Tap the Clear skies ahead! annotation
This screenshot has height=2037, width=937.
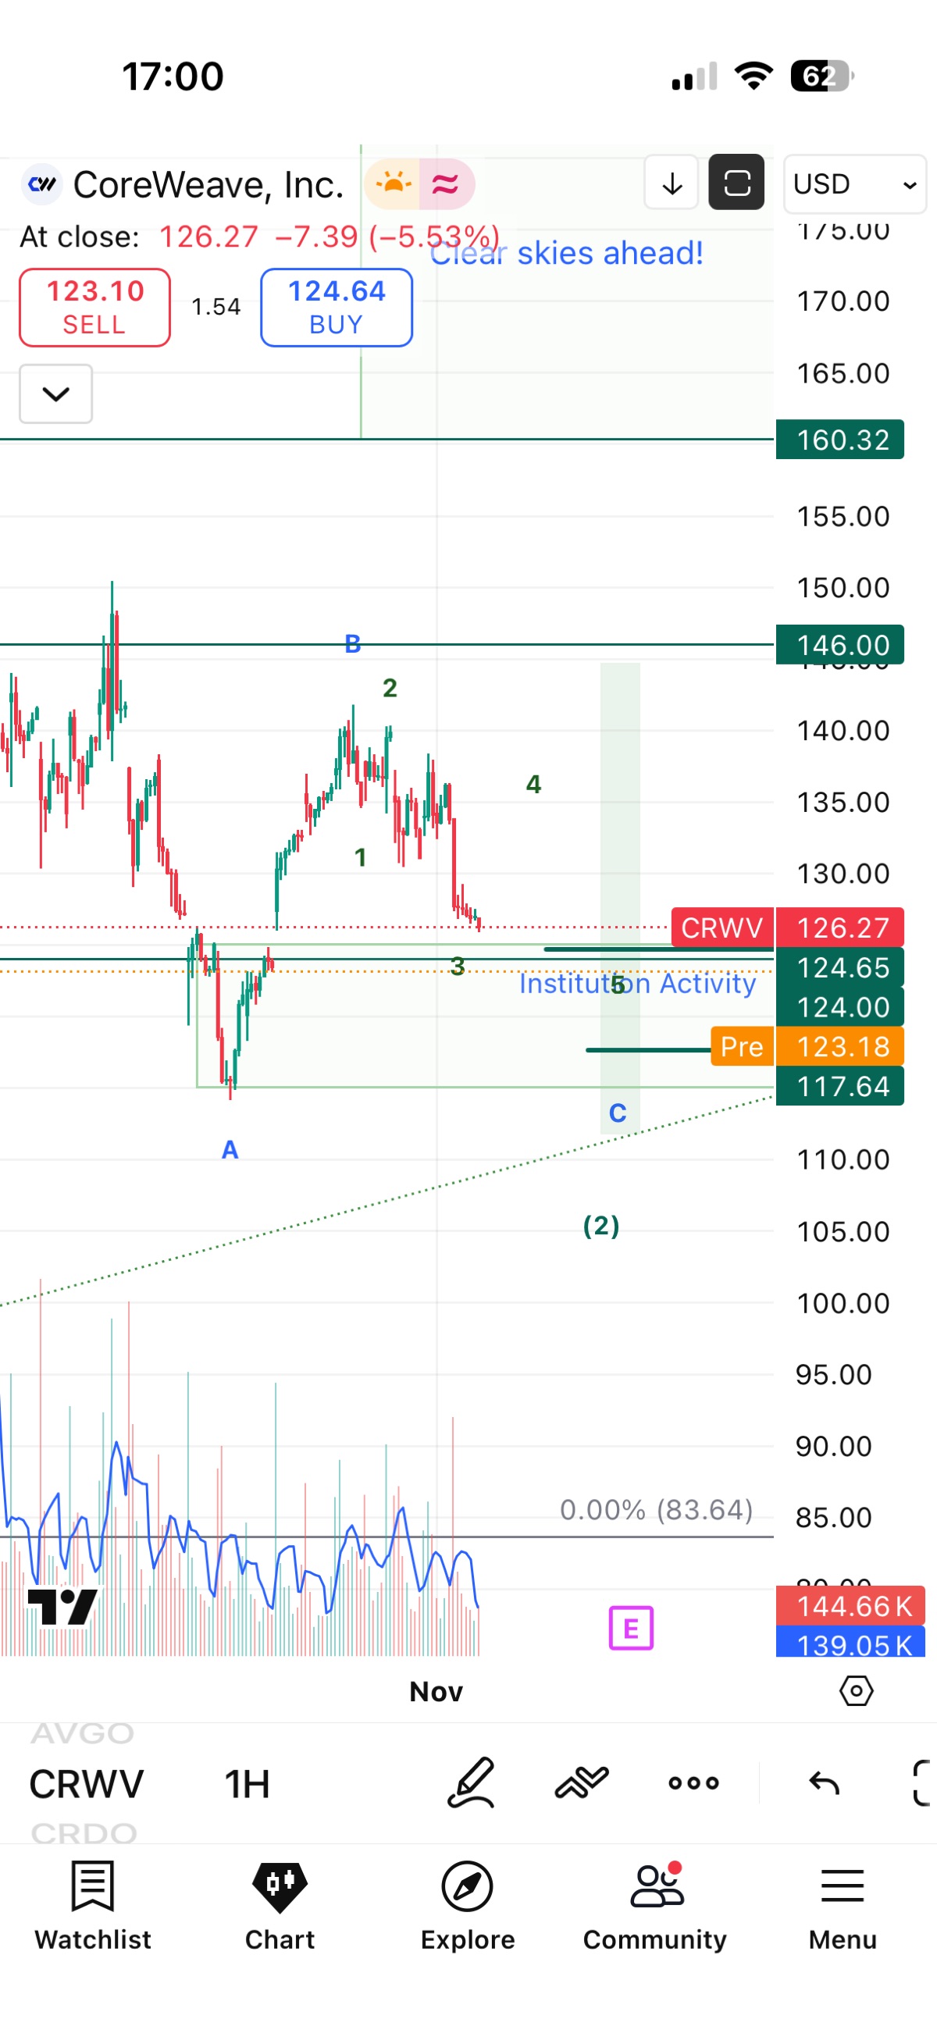click(x=566, y=253)
